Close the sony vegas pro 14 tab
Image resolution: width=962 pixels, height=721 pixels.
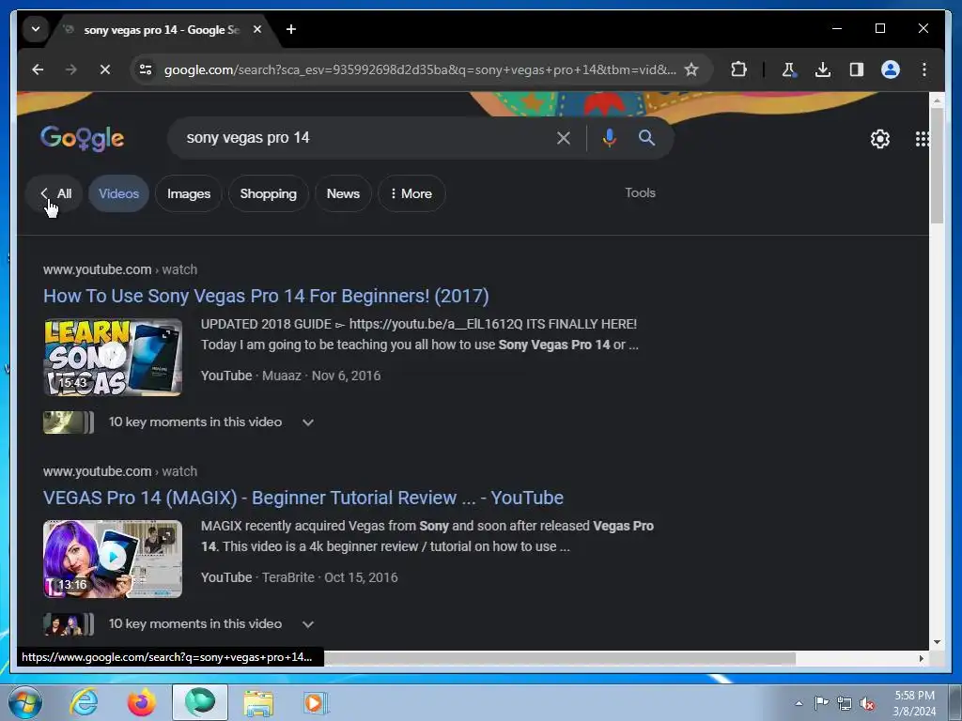pos(257,29)
